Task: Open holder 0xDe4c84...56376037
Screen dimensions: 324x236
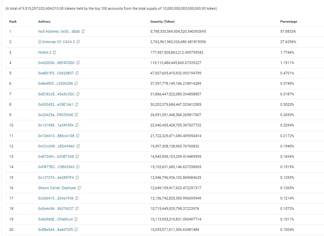Action: coord(56,209)
